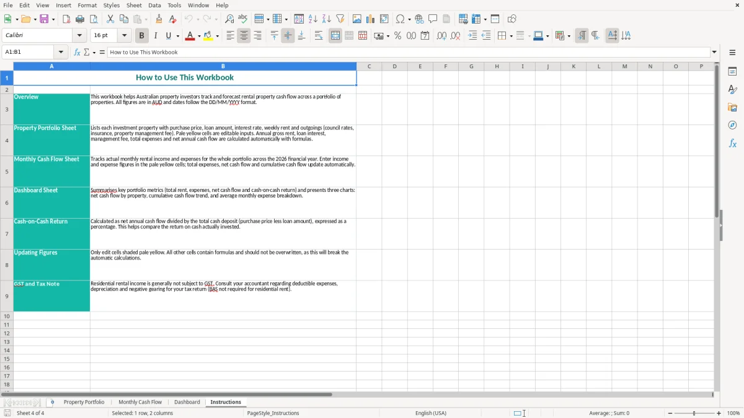Switch to the Monthly Cash Flow sheet tab
Screen dimensions: 744x418
tap(140, 403)
